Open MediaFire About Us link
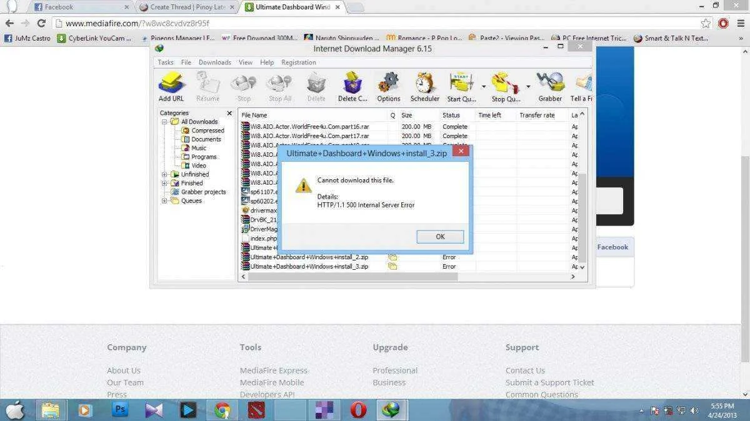Viewport: 750px width, 421px height. 124,370
